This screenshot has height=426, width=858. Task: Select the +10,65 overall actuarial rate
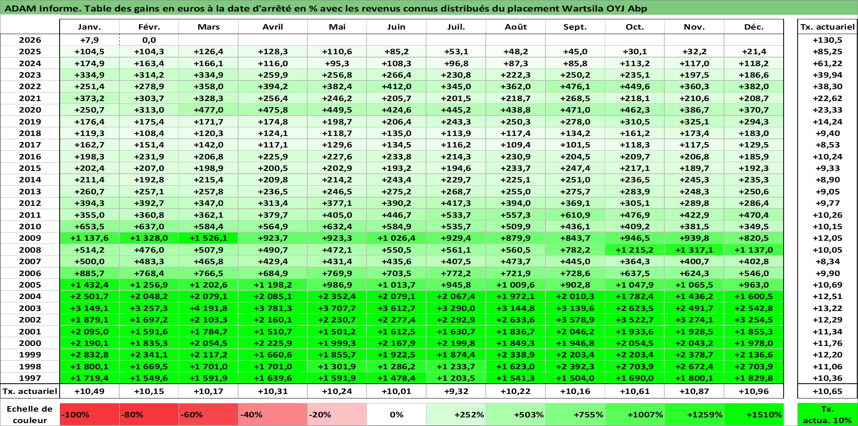828,391
